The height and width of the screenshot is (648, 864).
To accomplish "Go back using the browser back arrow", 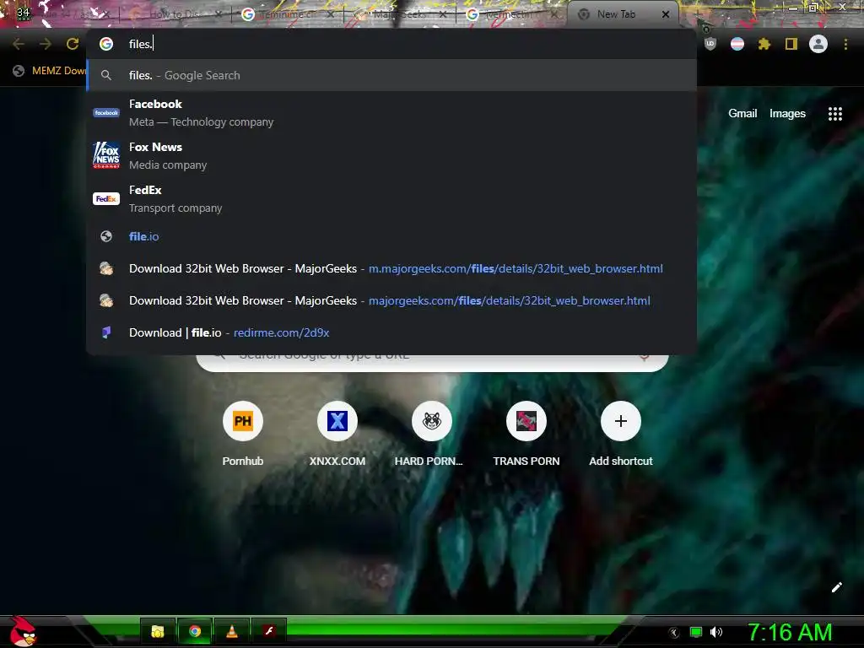I will [19, 44].
